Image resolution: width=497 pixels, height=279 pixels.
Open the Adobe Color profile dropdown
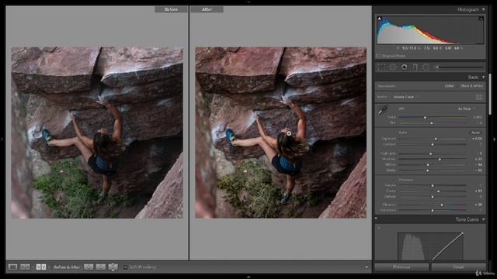[405, 97]
